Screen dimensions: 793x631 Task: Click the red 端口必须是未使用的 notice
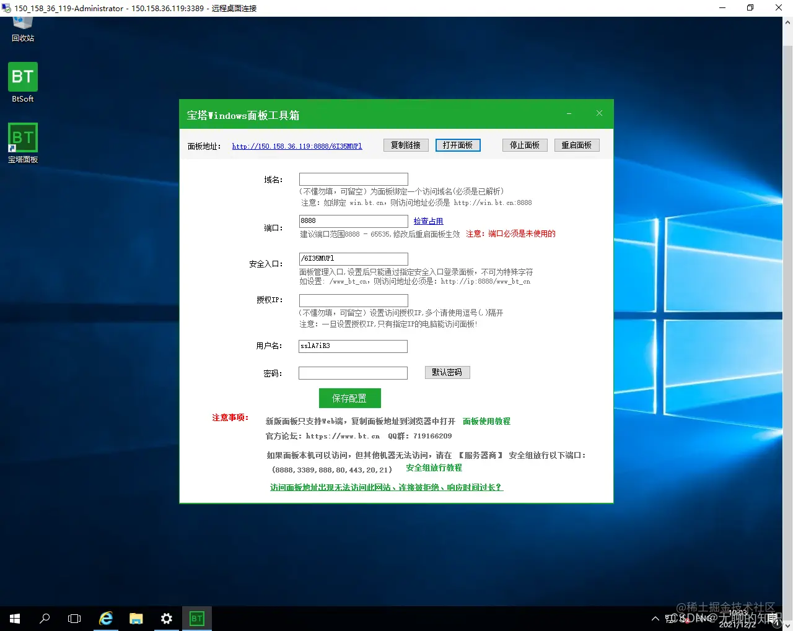coord(510,234)
